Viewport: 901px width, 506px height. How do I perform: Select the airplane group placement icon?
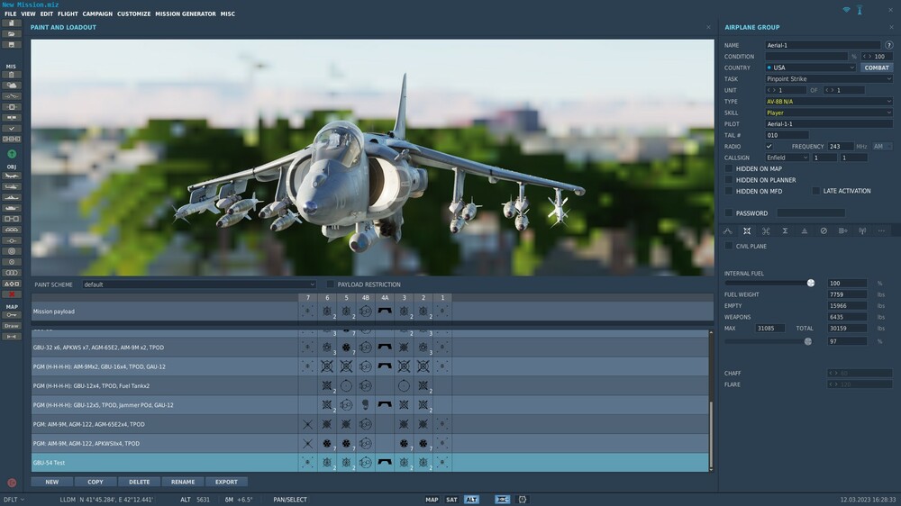12,176
